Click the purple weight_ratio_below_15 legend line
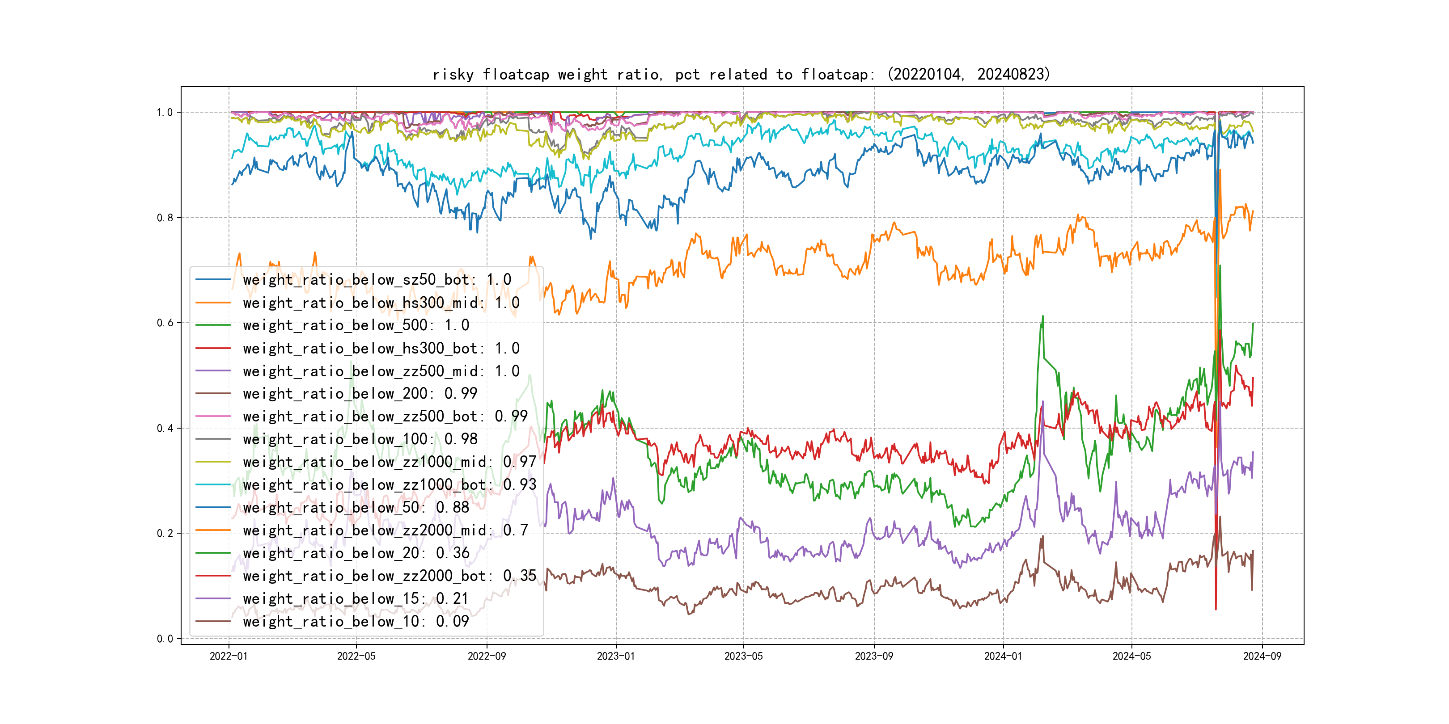The image size is (1449, 724). (212, 599)
